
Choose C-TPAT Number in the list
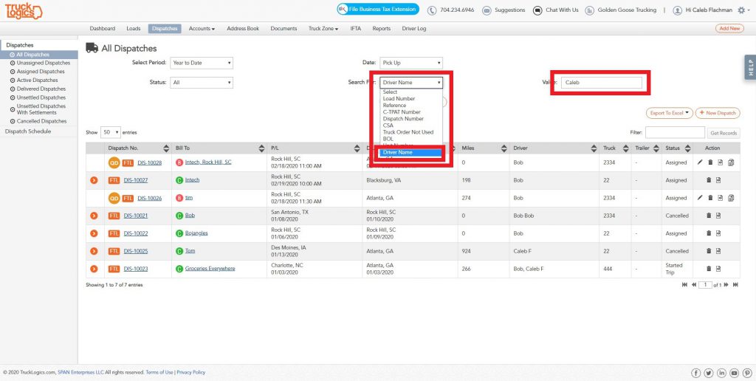click(x=402, y=112)
